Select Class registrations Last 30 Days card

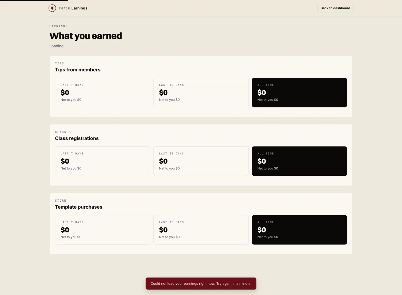pyautogui.click(x=201, y=161)
